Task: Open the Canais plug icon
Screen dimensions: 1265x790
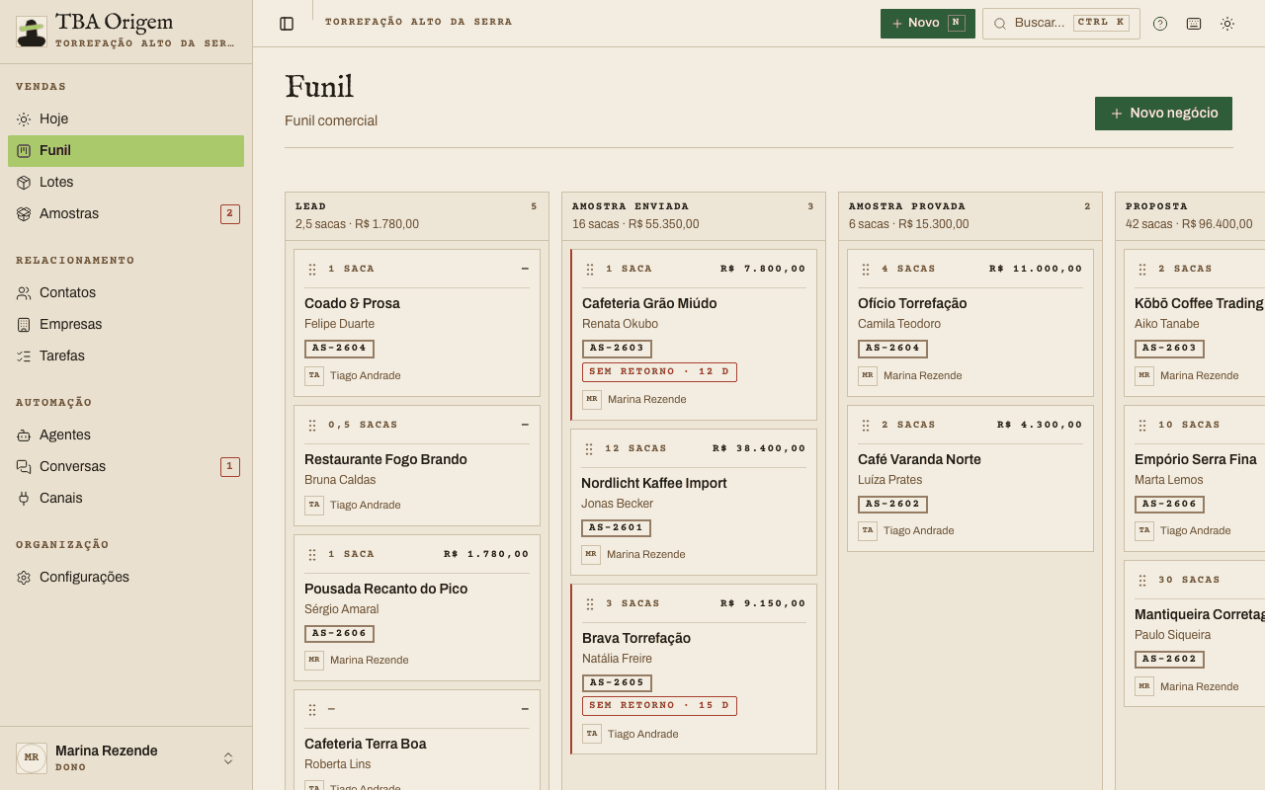Action: click(24, 499)
